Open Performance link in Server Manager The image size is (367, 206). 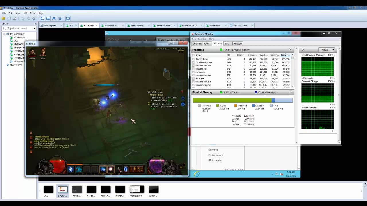point(216,155)
